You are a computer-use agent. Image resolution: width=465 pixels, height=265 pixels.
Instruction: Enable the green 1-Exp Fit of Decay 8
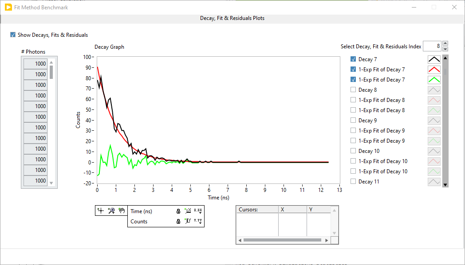[x=353, y=110]
